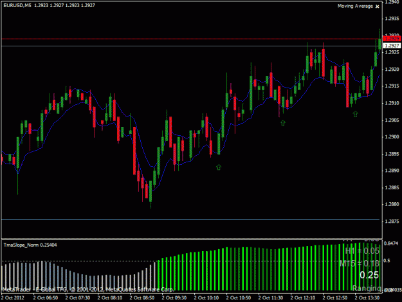
Task: Click the 2 Oct 13:30 time label
Action: [x=367, y=298]
